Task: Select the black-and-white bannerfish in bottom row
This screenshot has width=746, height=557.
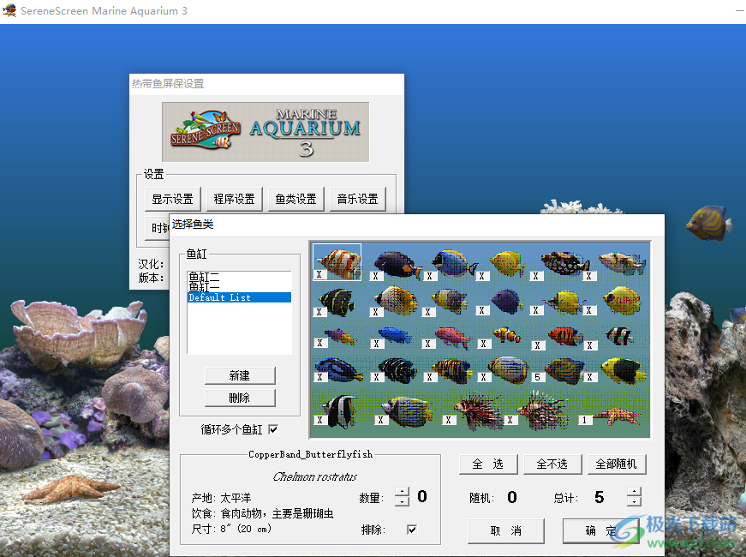Action: tap(340, 411)
